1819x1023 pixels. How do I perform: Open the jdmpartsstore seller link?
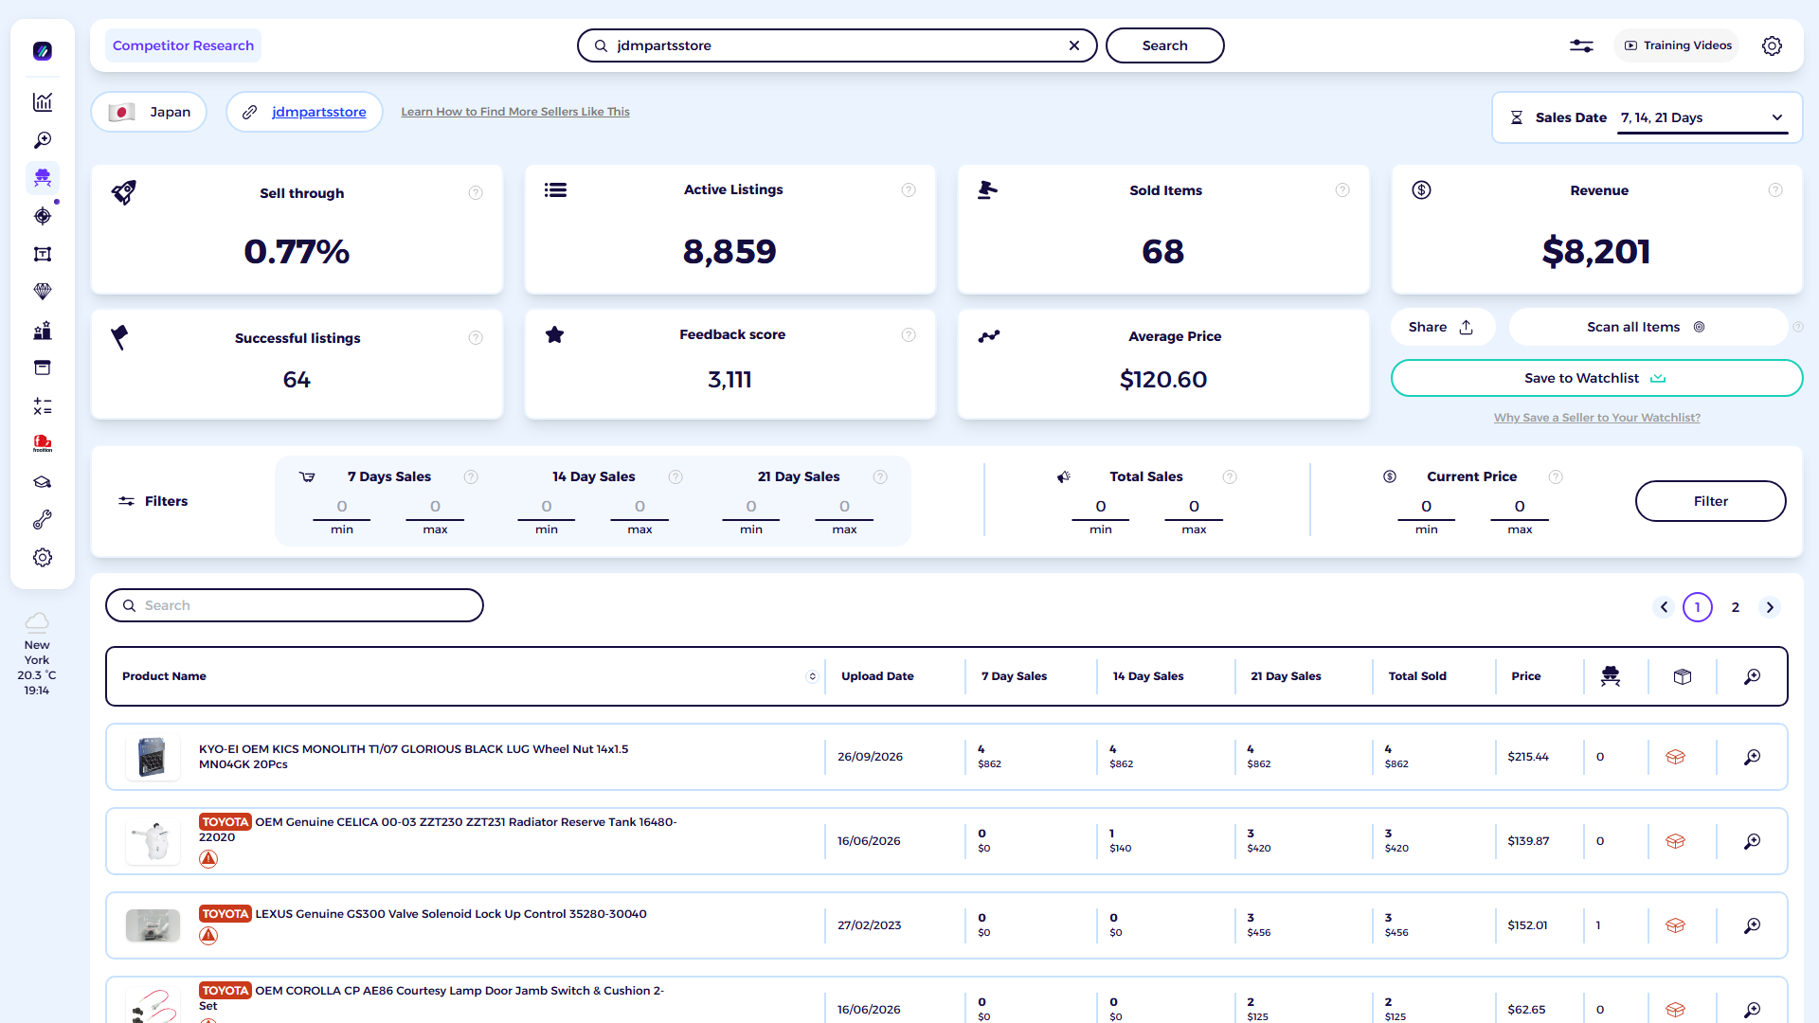coord(318,112)
